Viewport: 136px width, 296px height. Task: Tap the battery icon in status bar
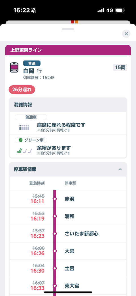tap(120, 10)
